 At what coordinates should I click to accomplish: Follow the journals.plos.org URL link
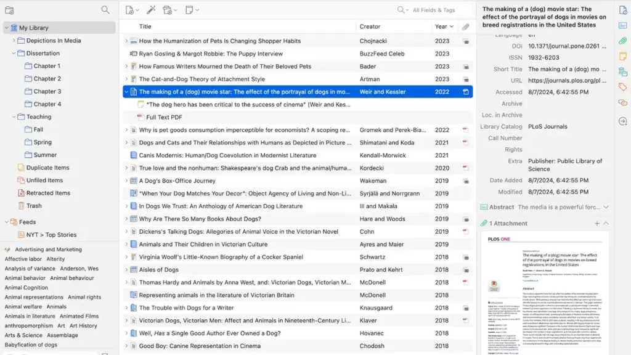566,80
